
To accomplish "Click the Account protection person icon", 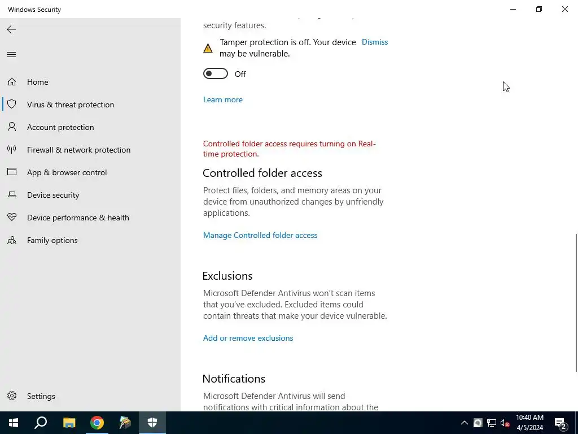I will tap(12, 127).
